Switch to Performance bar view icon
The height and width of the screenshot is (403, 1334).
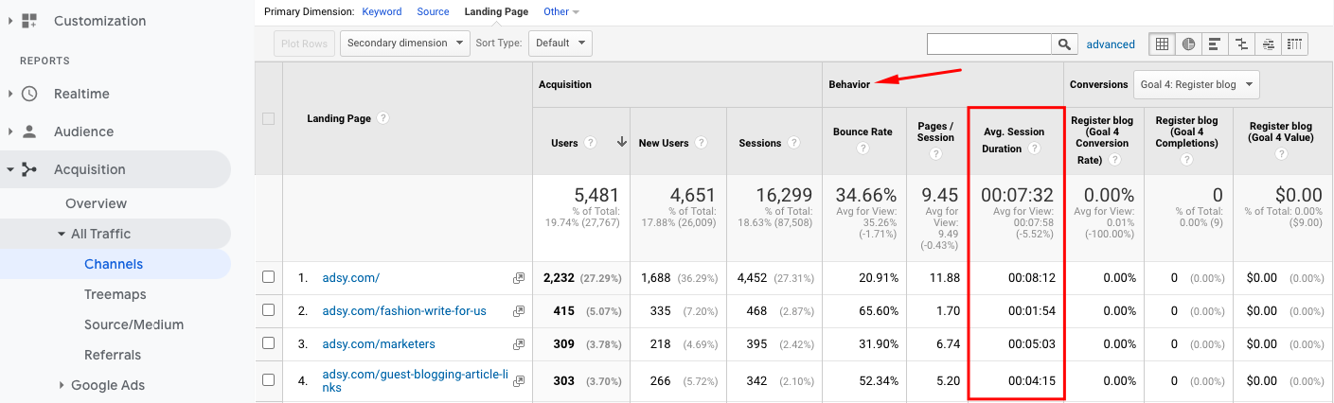[x=1214, y=44]
